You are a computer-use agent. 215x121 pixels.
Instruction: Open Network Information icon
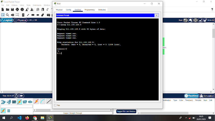[22, 9]
